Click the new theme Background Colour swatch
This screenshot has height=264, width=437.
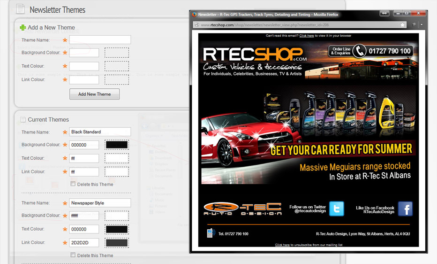[x=117, y=53]
